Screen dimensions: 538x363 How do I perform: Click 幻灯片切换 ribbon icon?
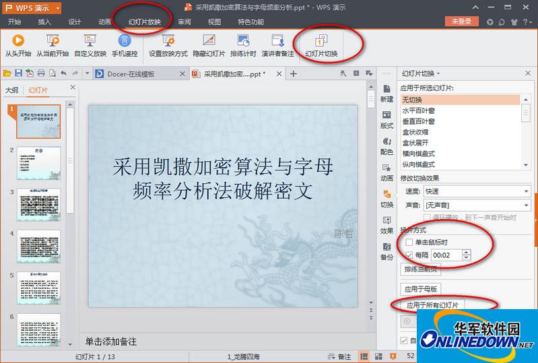point(321,45)
